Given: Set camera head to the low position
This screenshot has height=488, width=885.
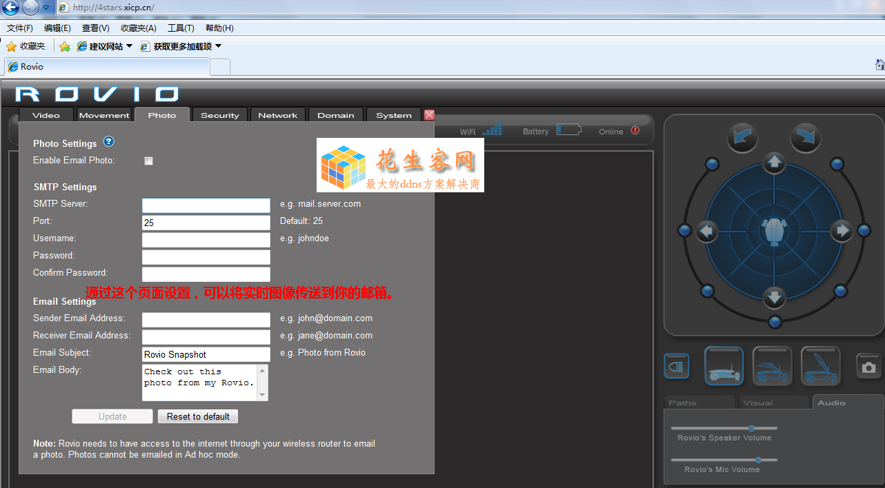Looking at the screenshot, I should (724, 366).
